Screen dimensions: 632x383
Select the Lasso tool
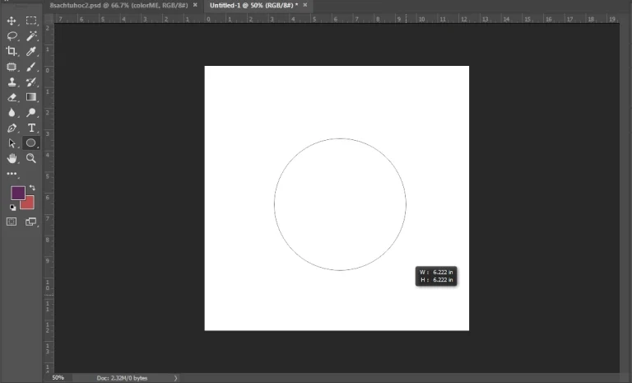(12, 36)
